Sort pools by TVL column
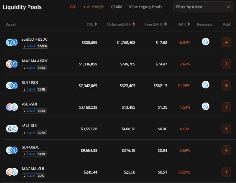 (91, 24)
